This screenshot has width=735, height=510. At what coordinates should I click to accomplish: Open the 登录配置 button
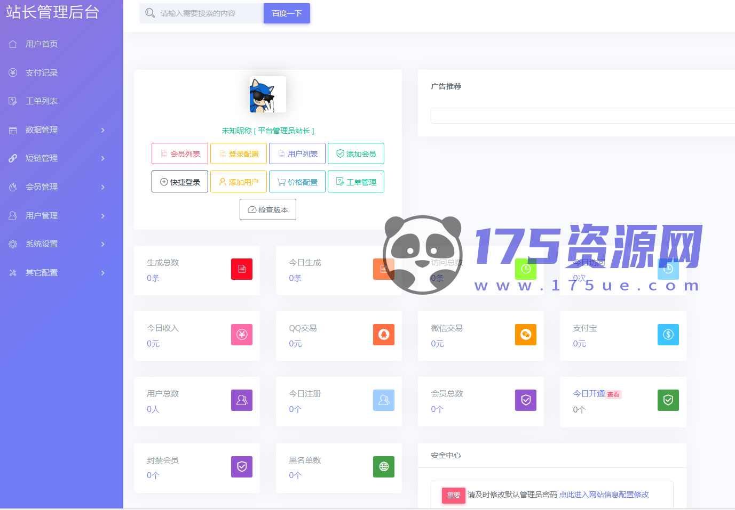[239, 153]
